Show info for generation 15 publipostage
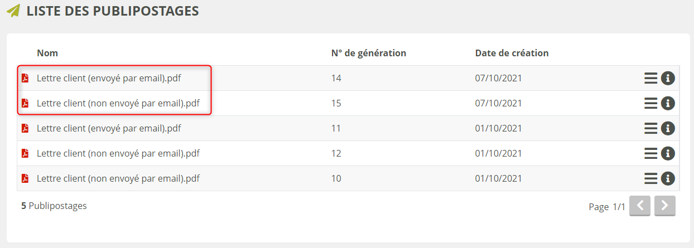The height and width of the screenshot is (248, 694). (668, 103)
